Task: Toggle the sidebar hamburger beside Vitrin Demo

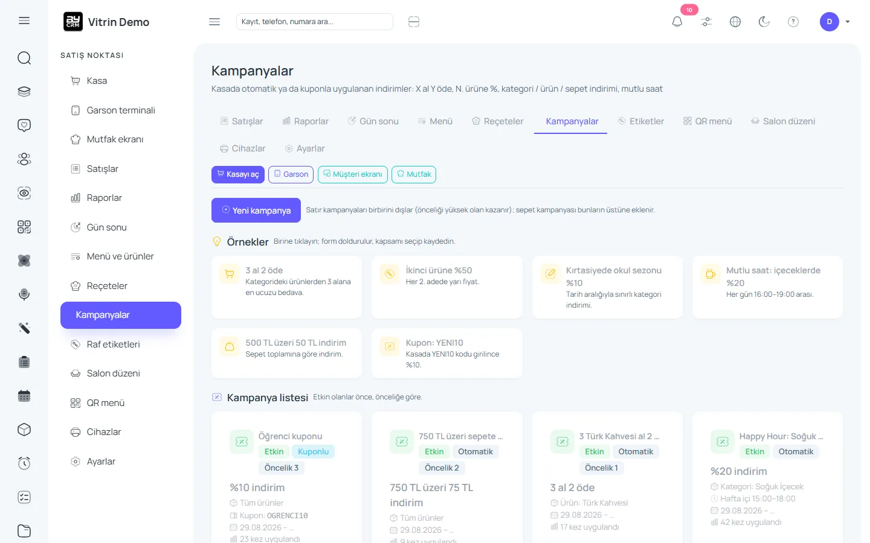Action: (x=214, y=22)
